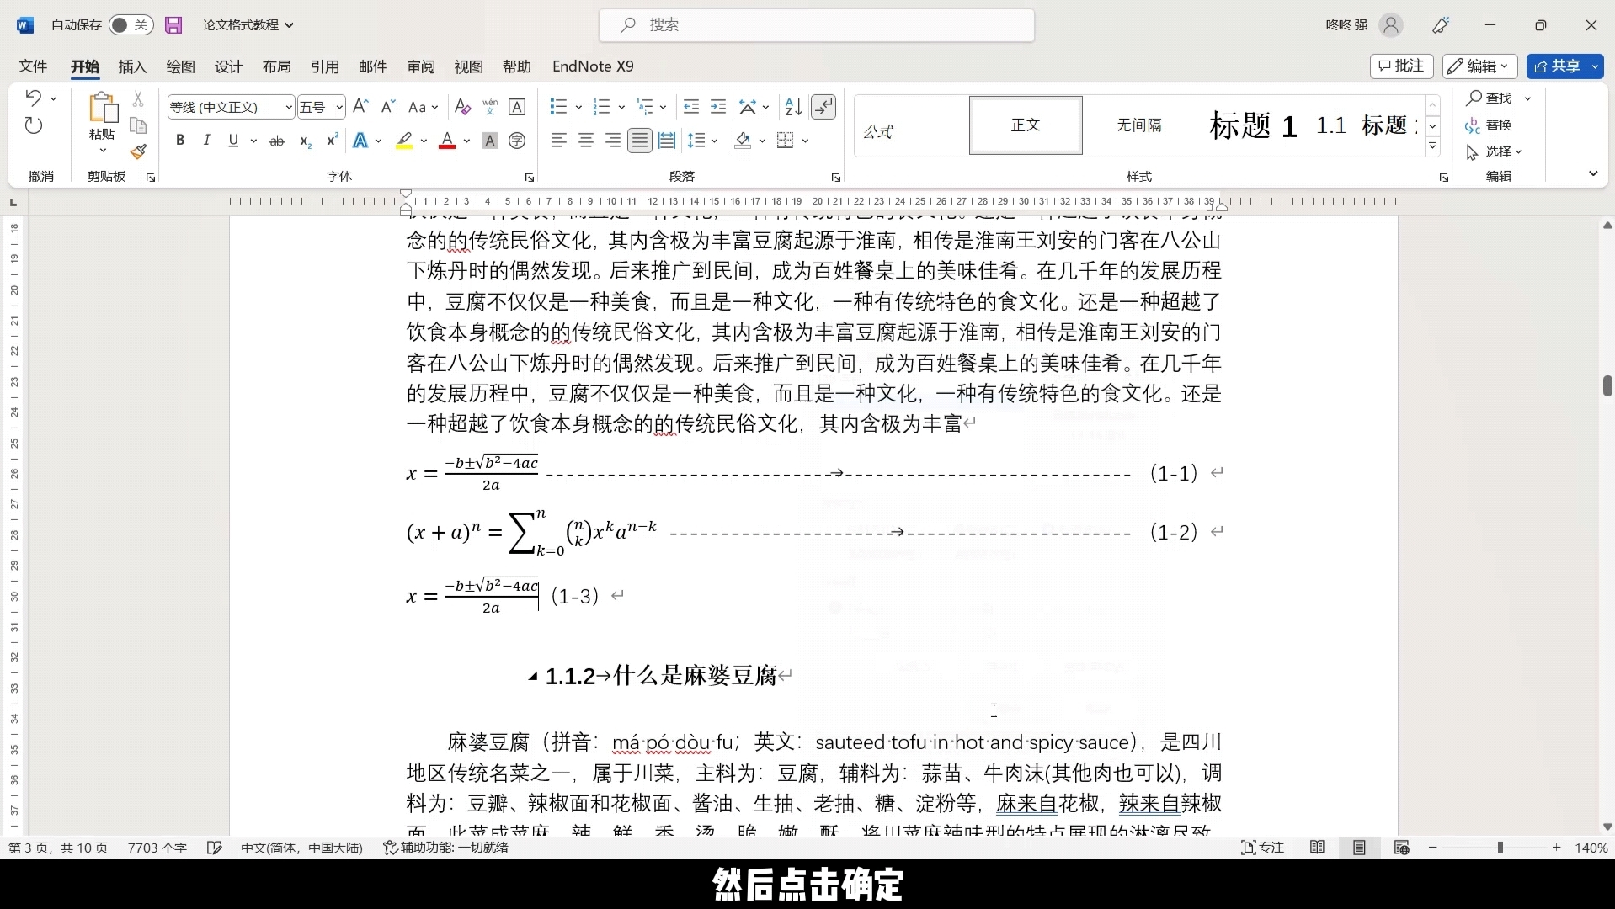Toggle character shading icon
Screen dimensions: 1615x909
490,141
